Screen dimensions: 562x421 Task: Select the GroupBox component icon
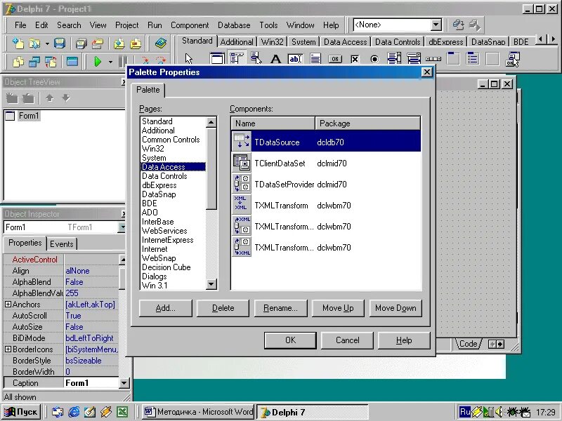pos(453,59)
